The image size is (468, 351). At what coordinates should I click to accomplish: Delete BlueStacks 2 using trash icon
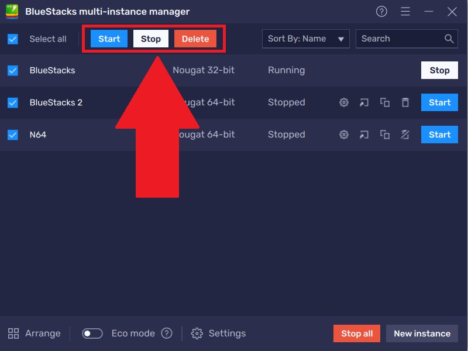point(405,102)
